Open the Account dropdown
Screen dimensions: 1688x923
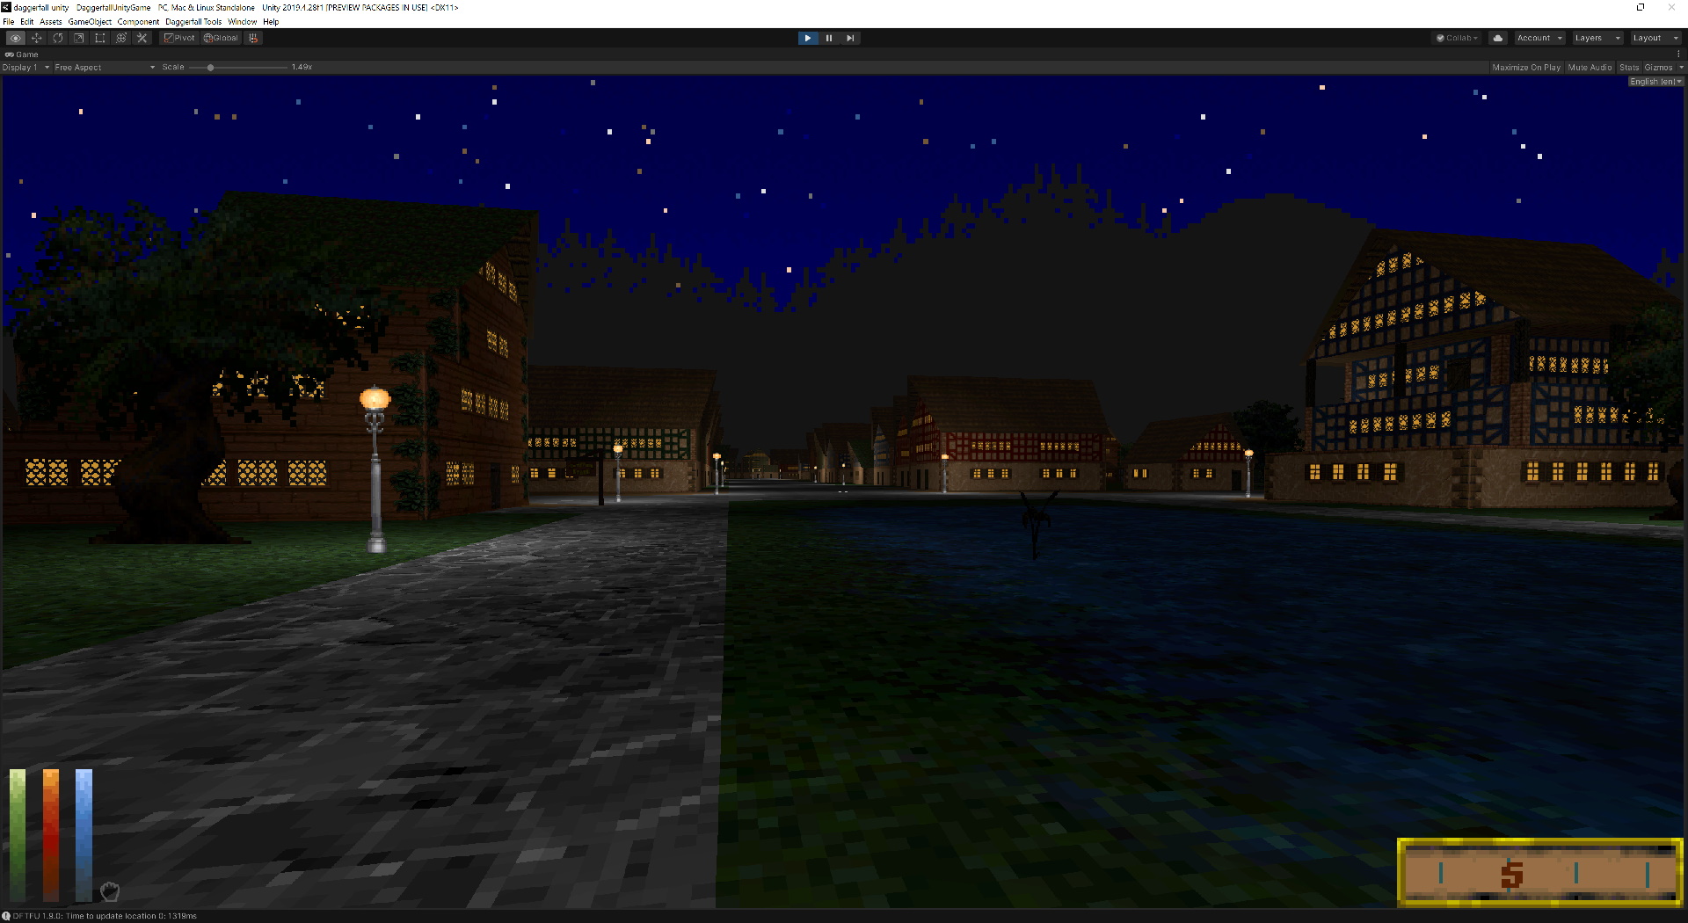tap(1539, 38)
